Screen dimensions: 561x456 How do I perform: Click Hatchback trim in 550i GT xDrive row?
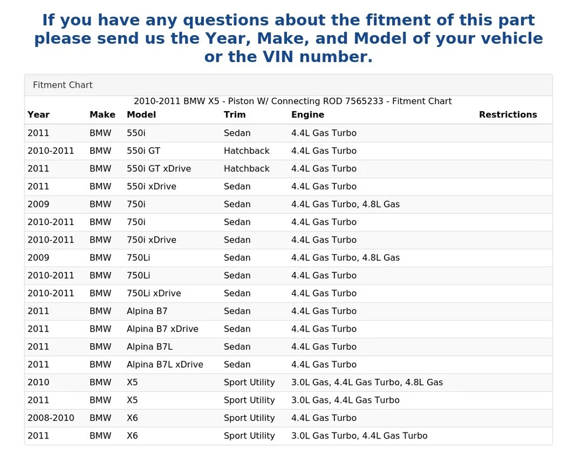[x=247, y=169]
